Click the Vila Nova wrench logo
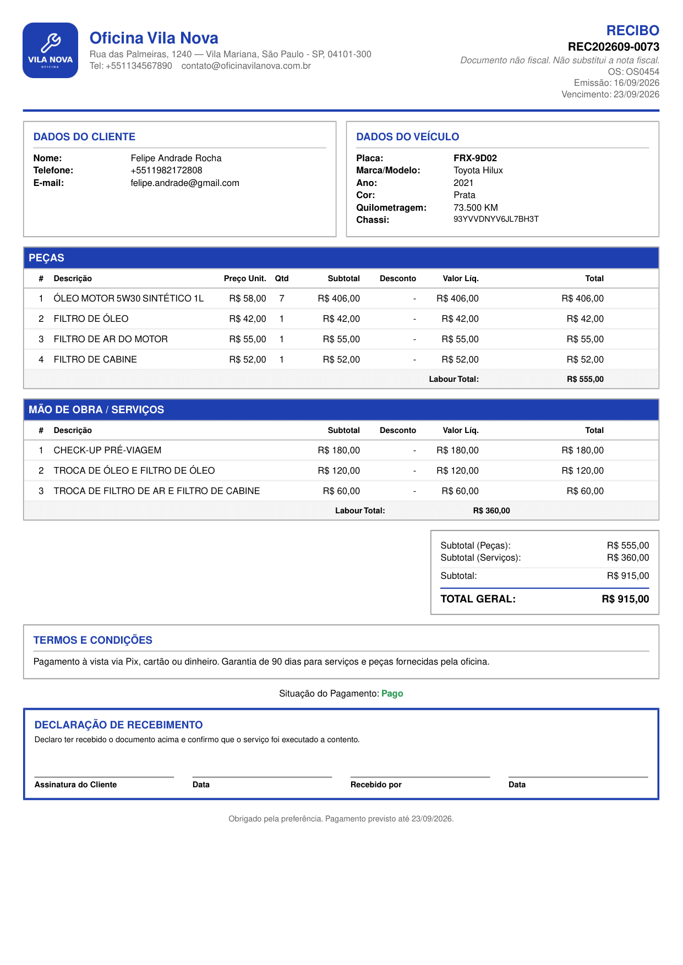The width and height of the screenshot is (683, 965). [50, 50]
